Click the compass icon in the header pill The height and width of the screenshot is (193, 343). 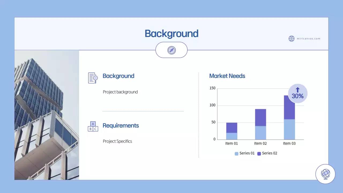(x=171, y=50)
